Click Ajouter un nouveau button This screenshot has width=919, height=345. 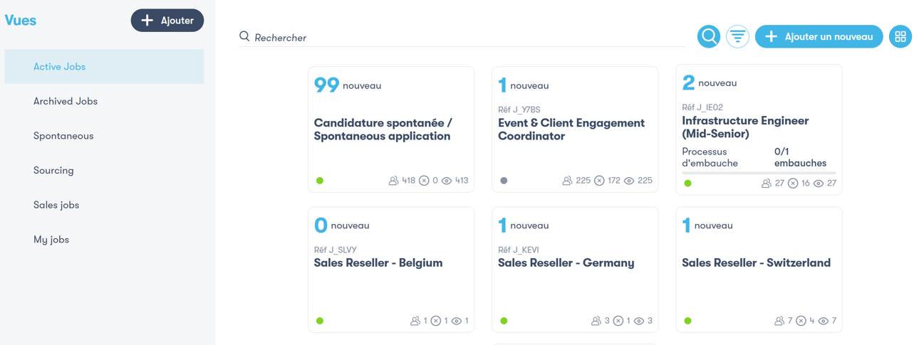(x=819, y=36)
